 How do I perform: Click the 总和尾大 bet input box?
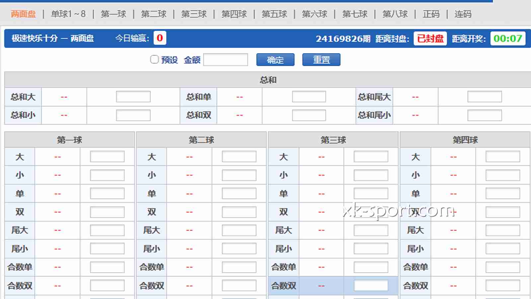[x=485, y=97]
